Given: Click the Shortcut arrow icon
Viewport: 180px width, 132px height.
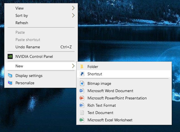Looking at the screenshot, I should click(82, 74).
